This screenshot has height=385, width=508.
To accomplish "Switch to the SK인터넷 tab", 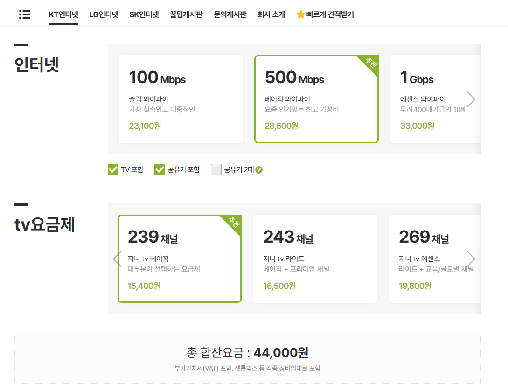I will point(144,14).
